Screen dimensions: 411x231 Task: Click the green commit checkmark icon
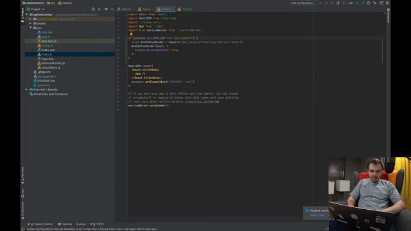click(x=363, y=3)
